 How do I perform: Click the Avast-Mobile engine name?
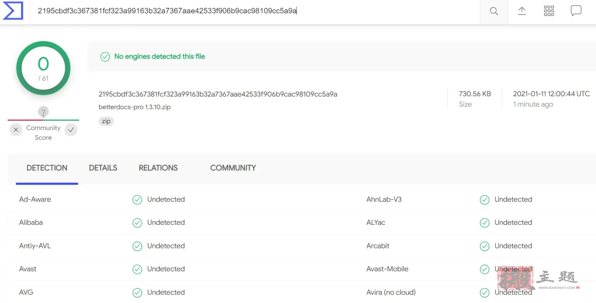click(x=387, y=269)
